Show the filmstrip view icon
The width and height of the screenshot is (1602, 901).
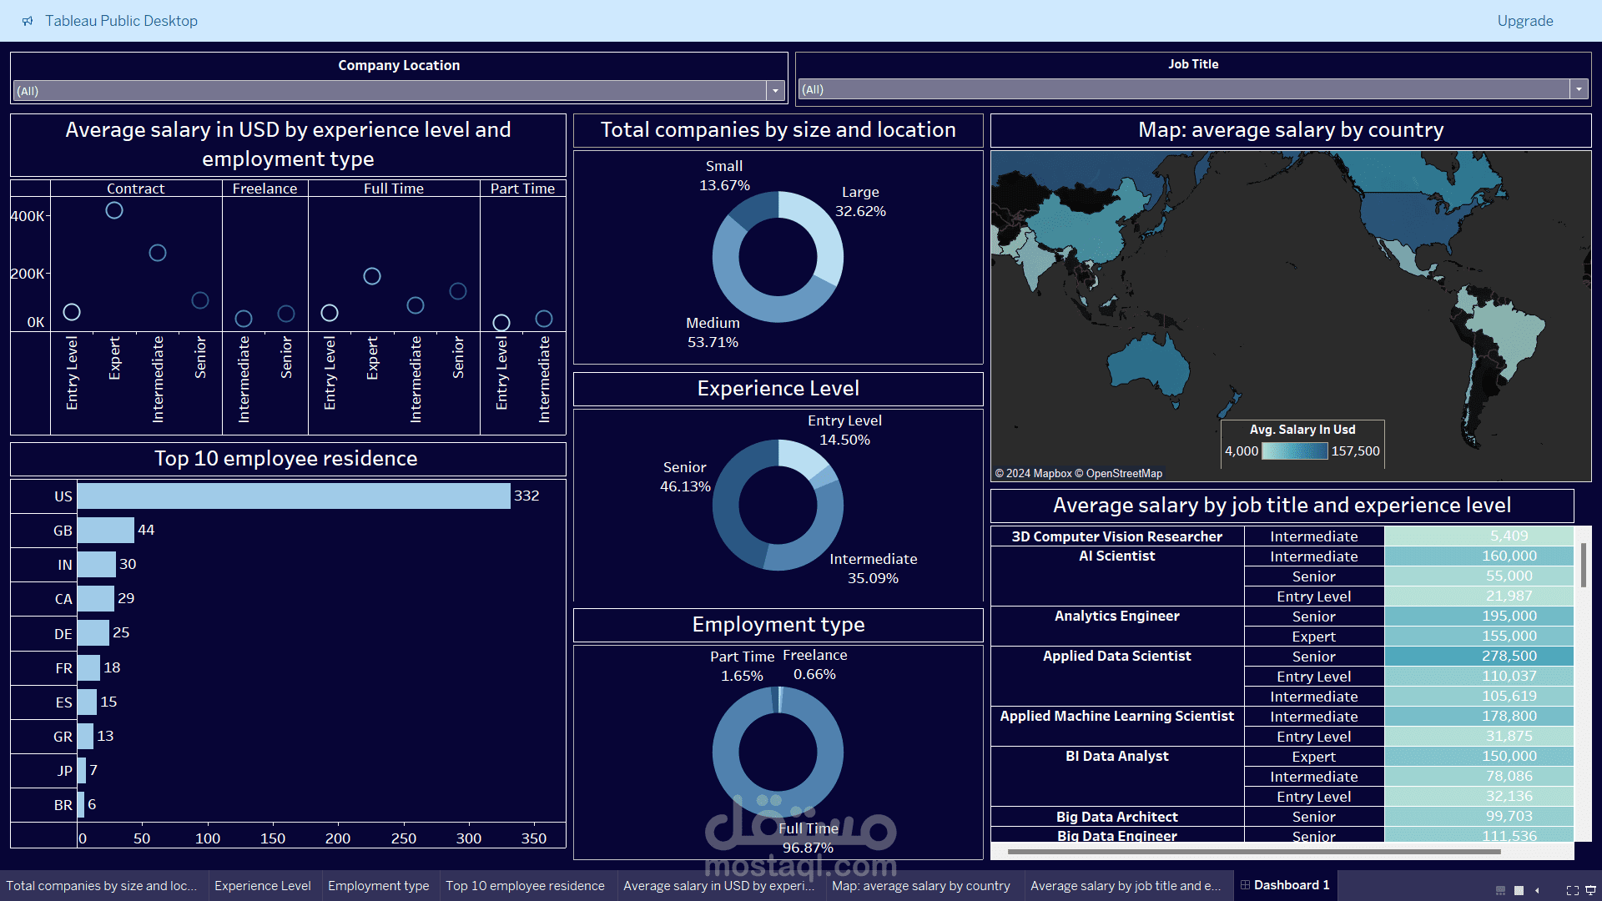pos(1500,890)
